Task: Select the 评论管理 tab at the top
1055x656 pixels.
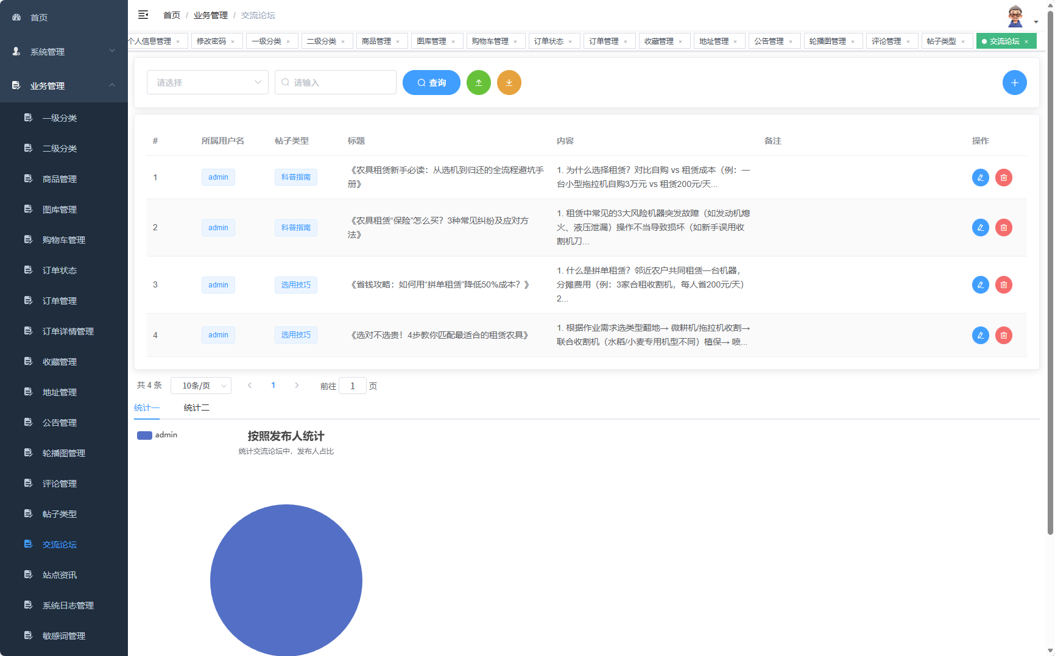Action: [888, 41]
